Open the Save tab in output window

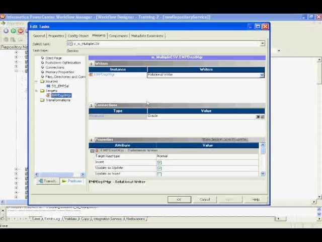coord(36,219)
